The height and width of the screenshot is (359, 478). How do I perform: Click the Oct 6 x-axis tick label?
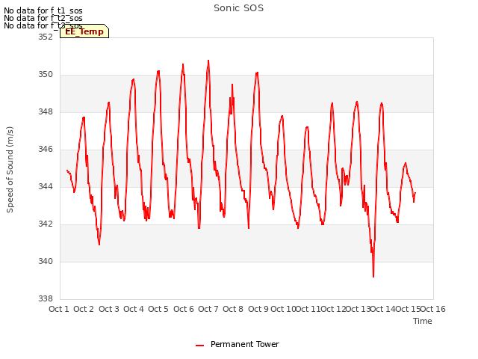coord(184,309)
